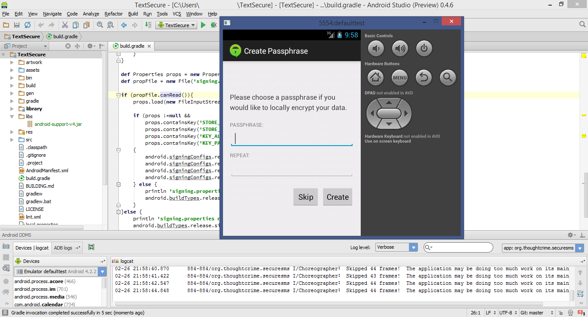Open the app filter dropdown

[x=543, y=248]
